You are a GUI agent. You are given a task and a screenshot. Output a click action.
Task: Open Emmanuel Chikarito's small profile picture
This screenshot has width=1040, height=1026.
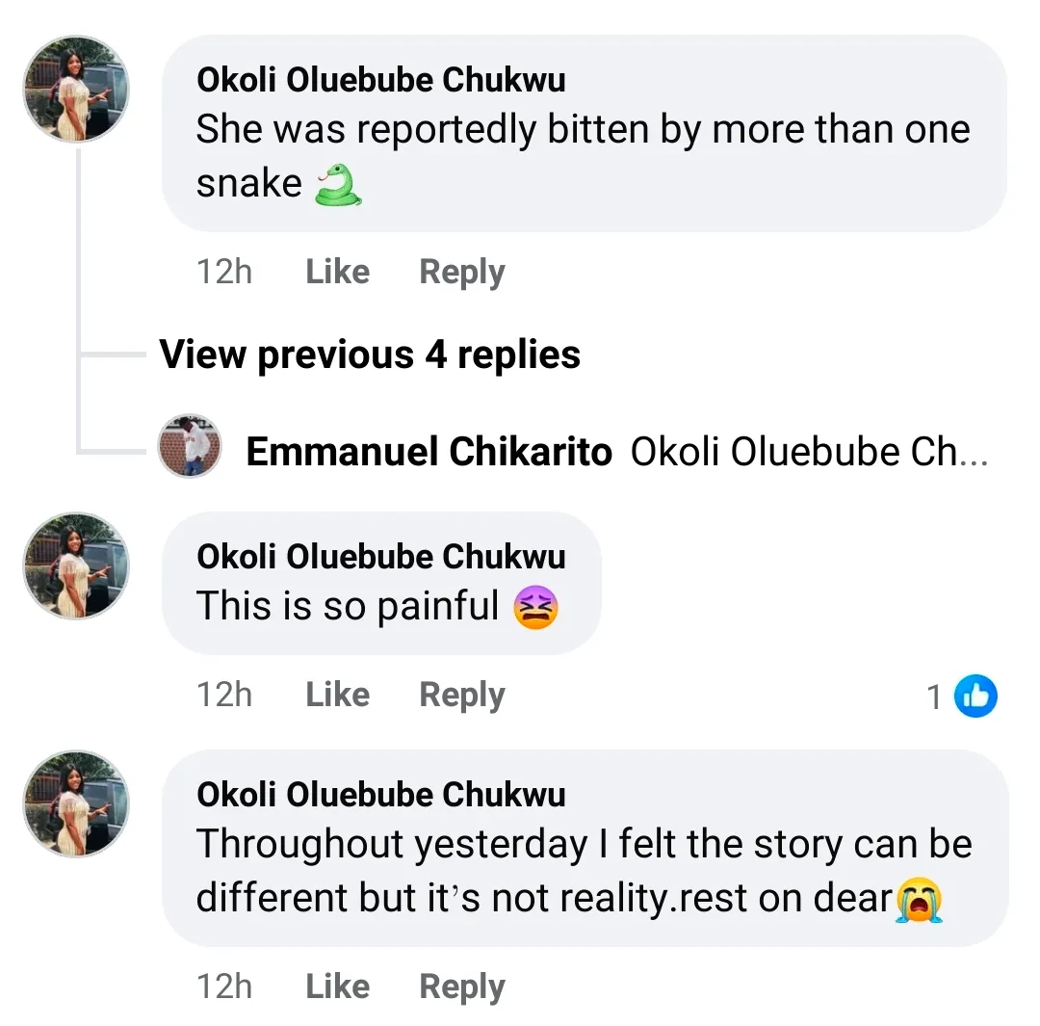click(x=190, y=447)
